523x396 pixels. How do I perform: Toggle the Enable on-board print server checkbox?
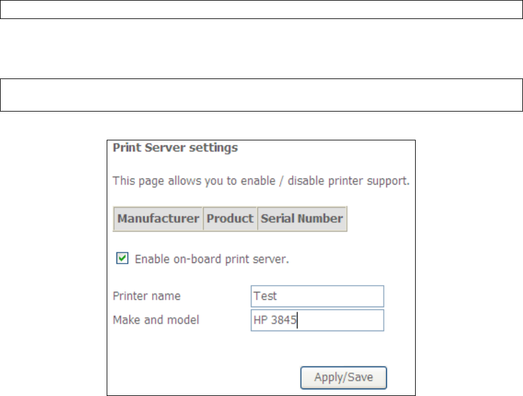[122, 258]
